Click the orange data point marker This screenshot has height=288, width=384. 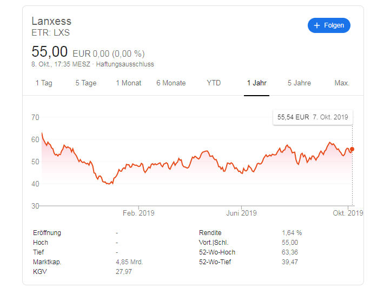click(352, 149)
